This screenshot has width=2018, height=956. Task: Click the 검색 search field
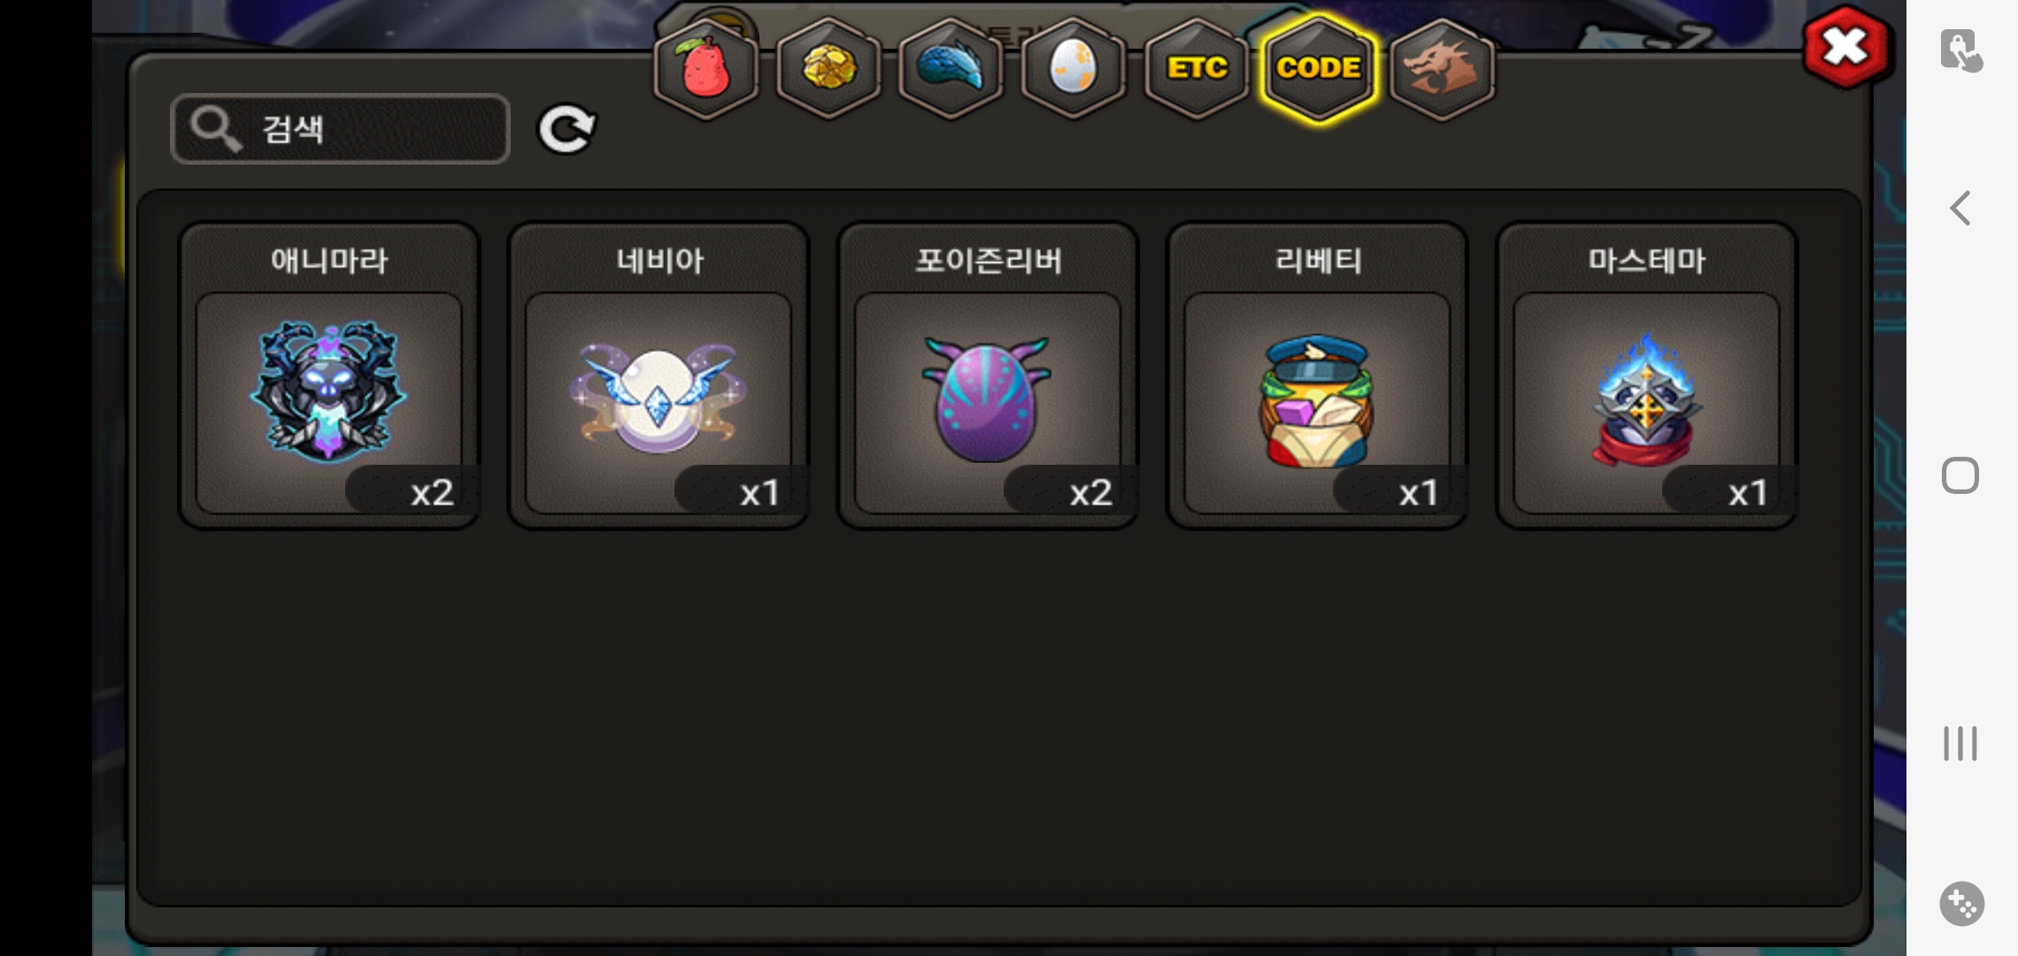(340, 129)
